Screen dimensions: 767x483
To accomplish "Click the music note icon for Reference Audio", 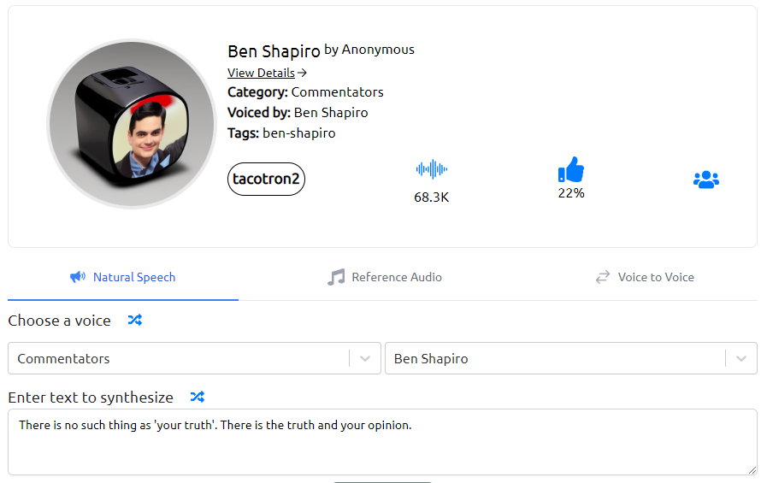I will coord(336,277).
